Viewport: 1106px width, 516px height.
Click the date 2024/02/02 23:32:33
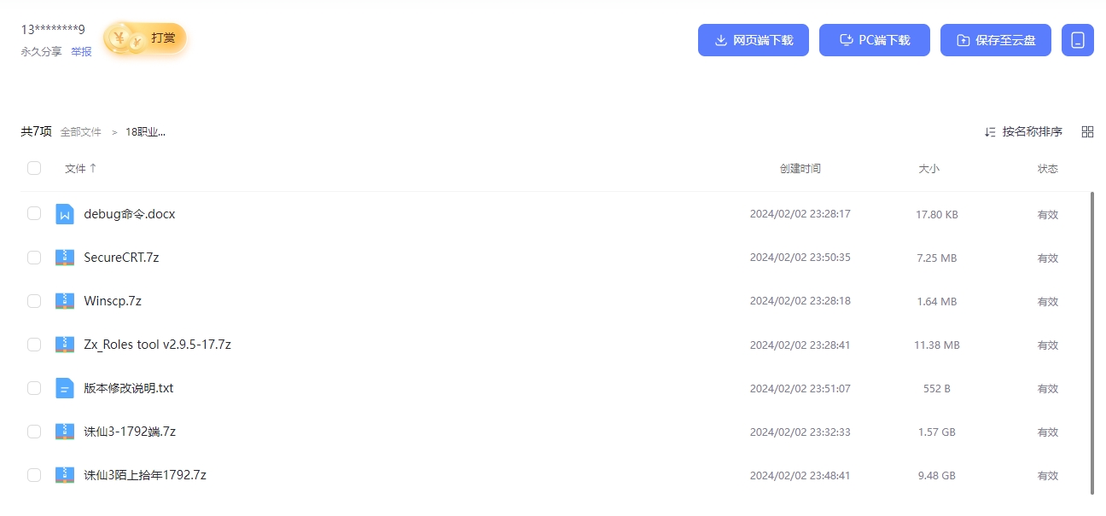click(800, 432)
